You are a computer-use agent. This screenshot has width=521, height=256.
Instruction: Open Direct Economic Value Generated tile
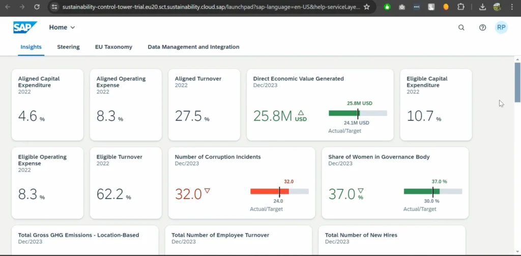[x=320, y=105]
